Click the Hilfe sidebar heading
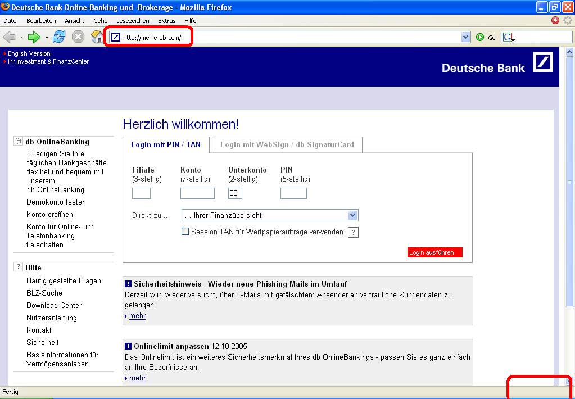 [33, 267]
